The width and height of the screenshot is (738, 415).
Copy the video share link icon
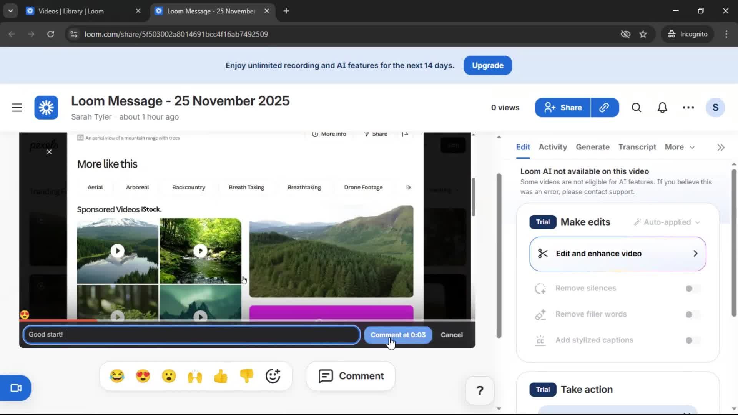(x=605, y=108)
